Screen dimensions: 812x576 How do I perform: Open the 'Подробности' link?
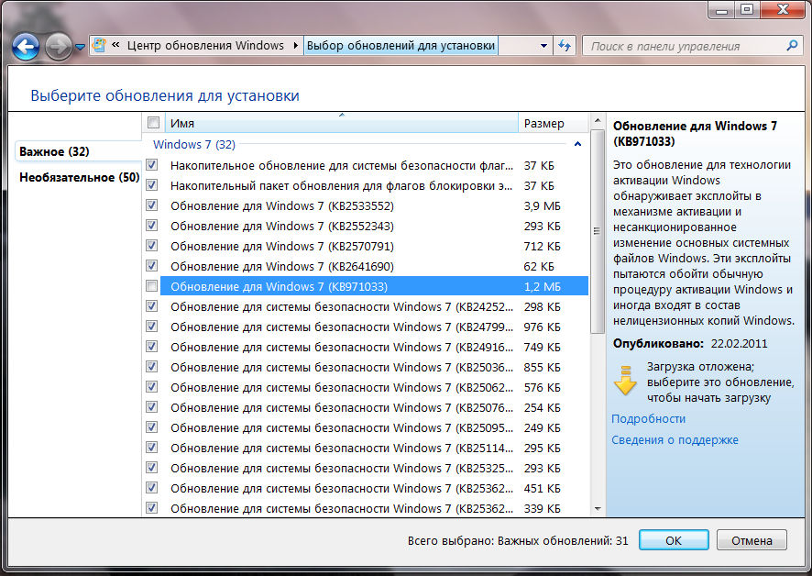tap(648, 419)
